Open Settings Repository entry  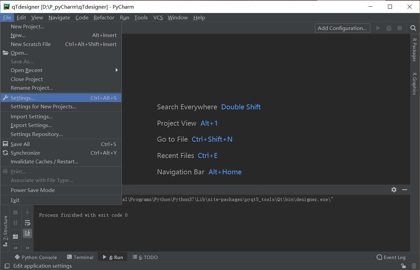click(x=61, y=134)
